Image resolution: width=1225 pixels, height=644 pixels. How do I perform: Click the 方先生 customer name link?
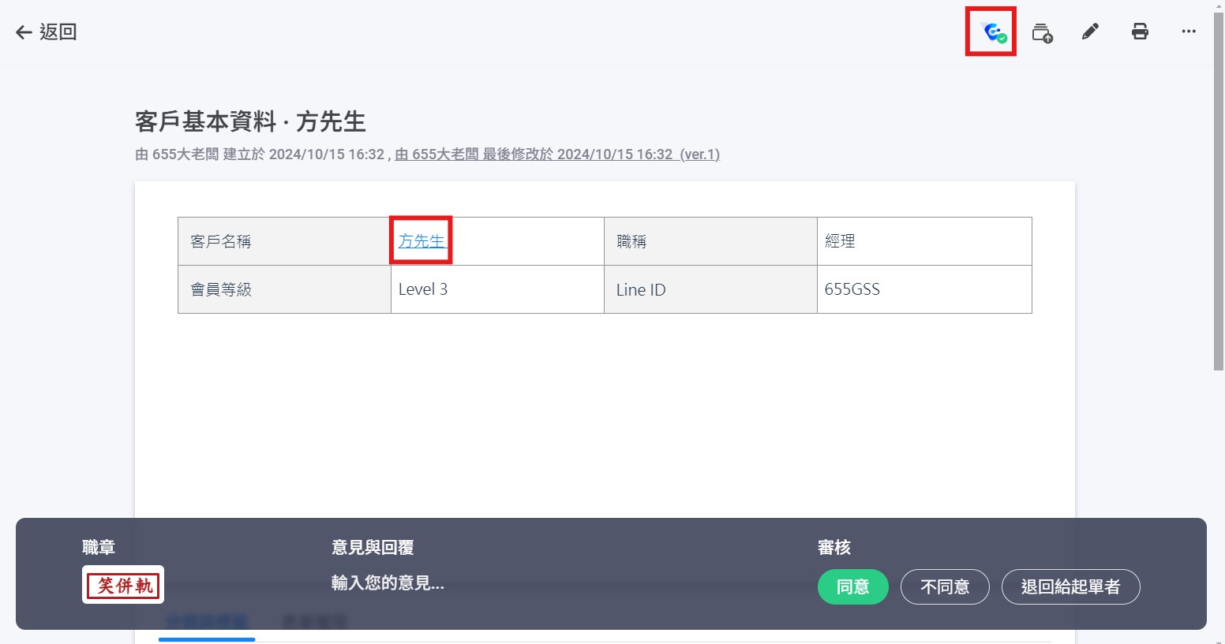coord(421,241)
